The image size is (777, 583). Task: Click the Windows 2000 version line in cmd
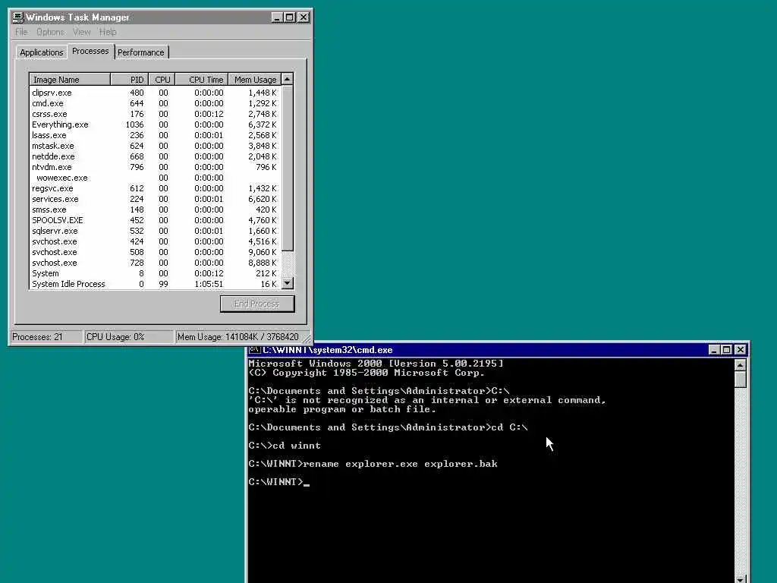pos(376,364)
